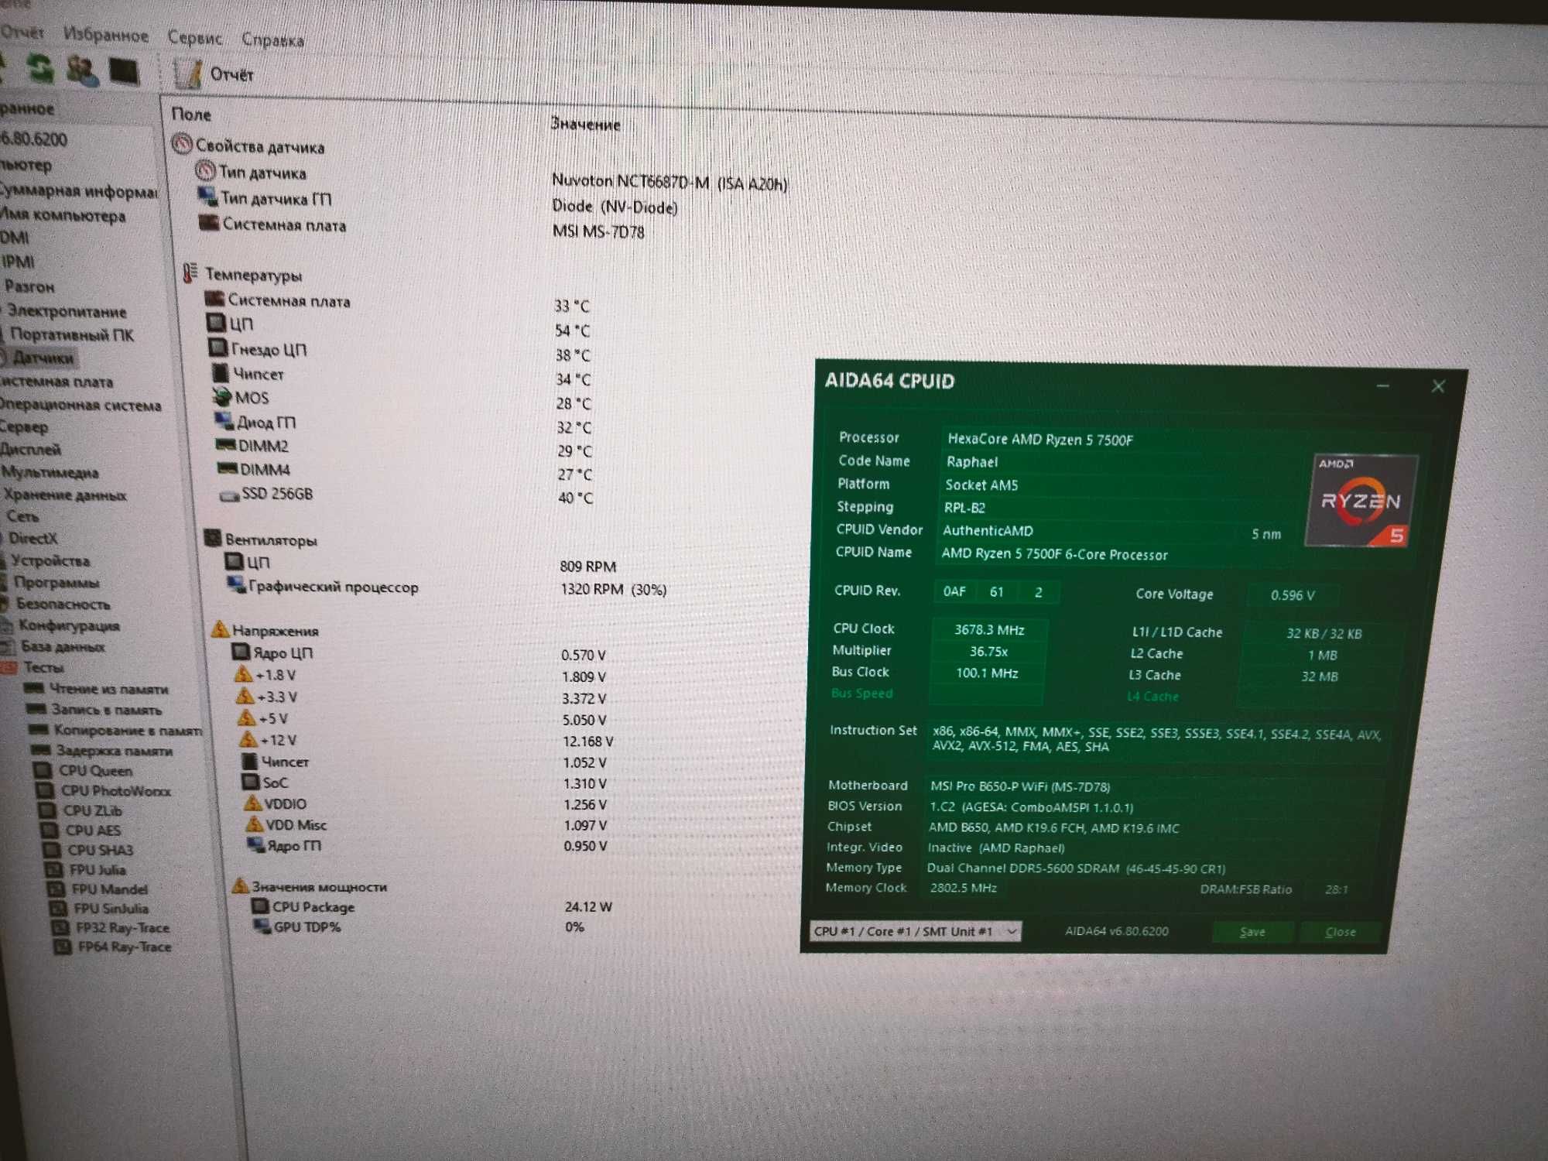Viewport: 1548px width, 1161px height.
Task: Click the Тесты tests section icon
Action: click(13, 668)
